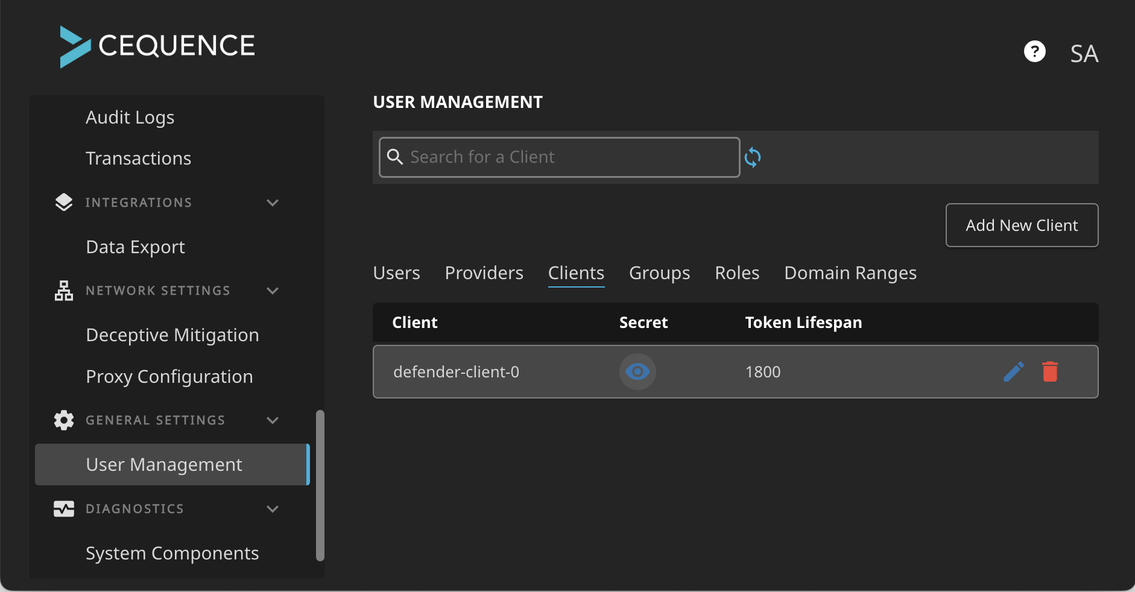
Task: Click the 1800 token lifespan value
Action: point(763,372)
